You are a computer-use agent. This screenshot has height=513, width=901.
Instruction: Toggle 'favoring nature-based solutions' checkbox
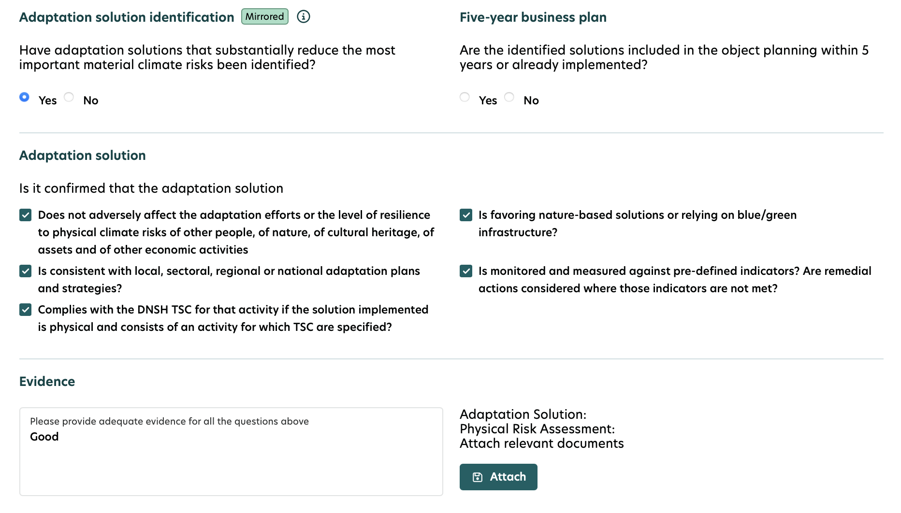[466, 215]
